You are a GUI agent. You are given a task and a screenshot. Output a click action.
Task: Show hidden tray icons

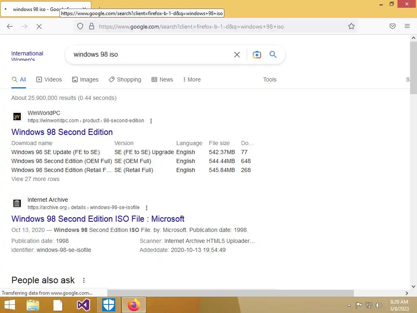[349, 306]
